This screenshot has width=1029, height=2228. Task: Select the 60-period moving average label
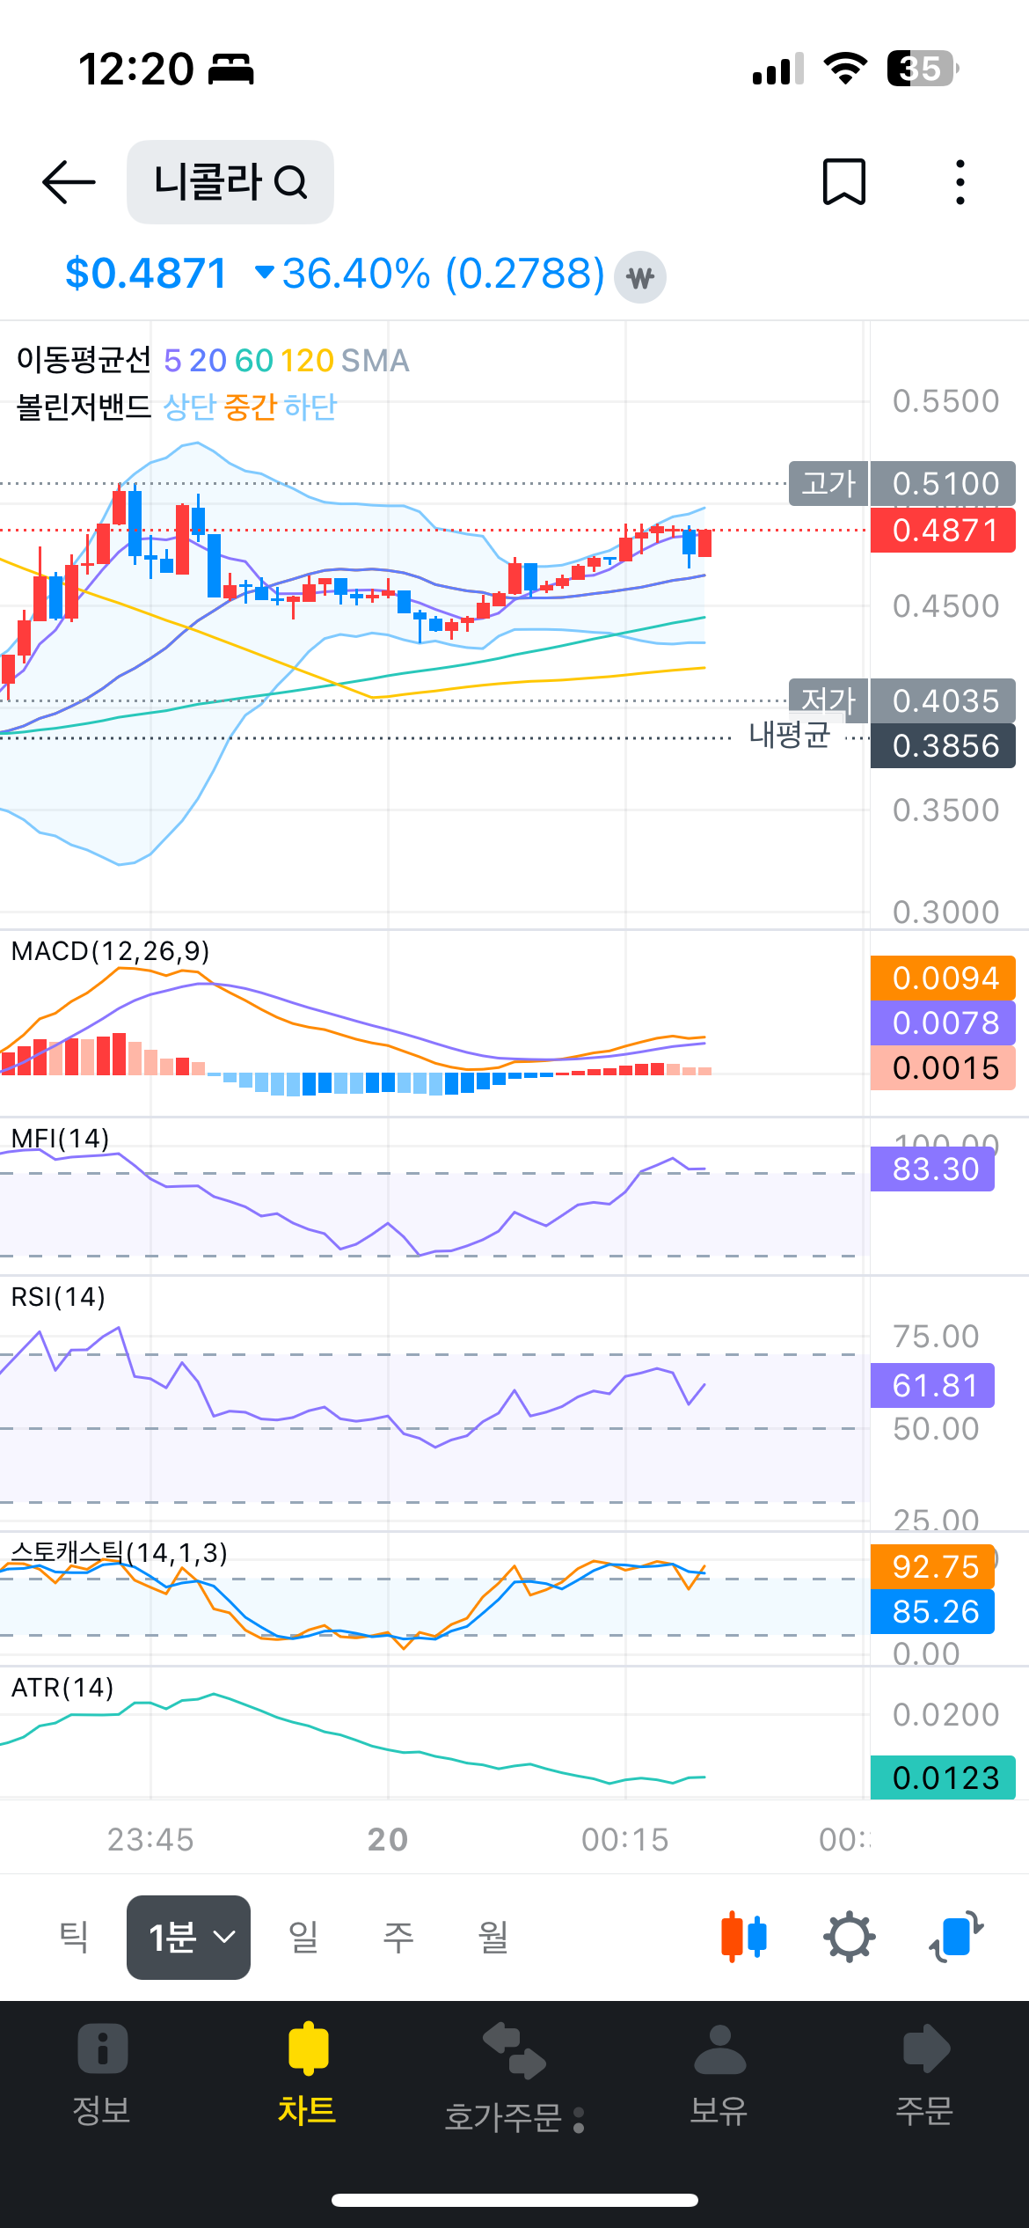coord(254,361)
